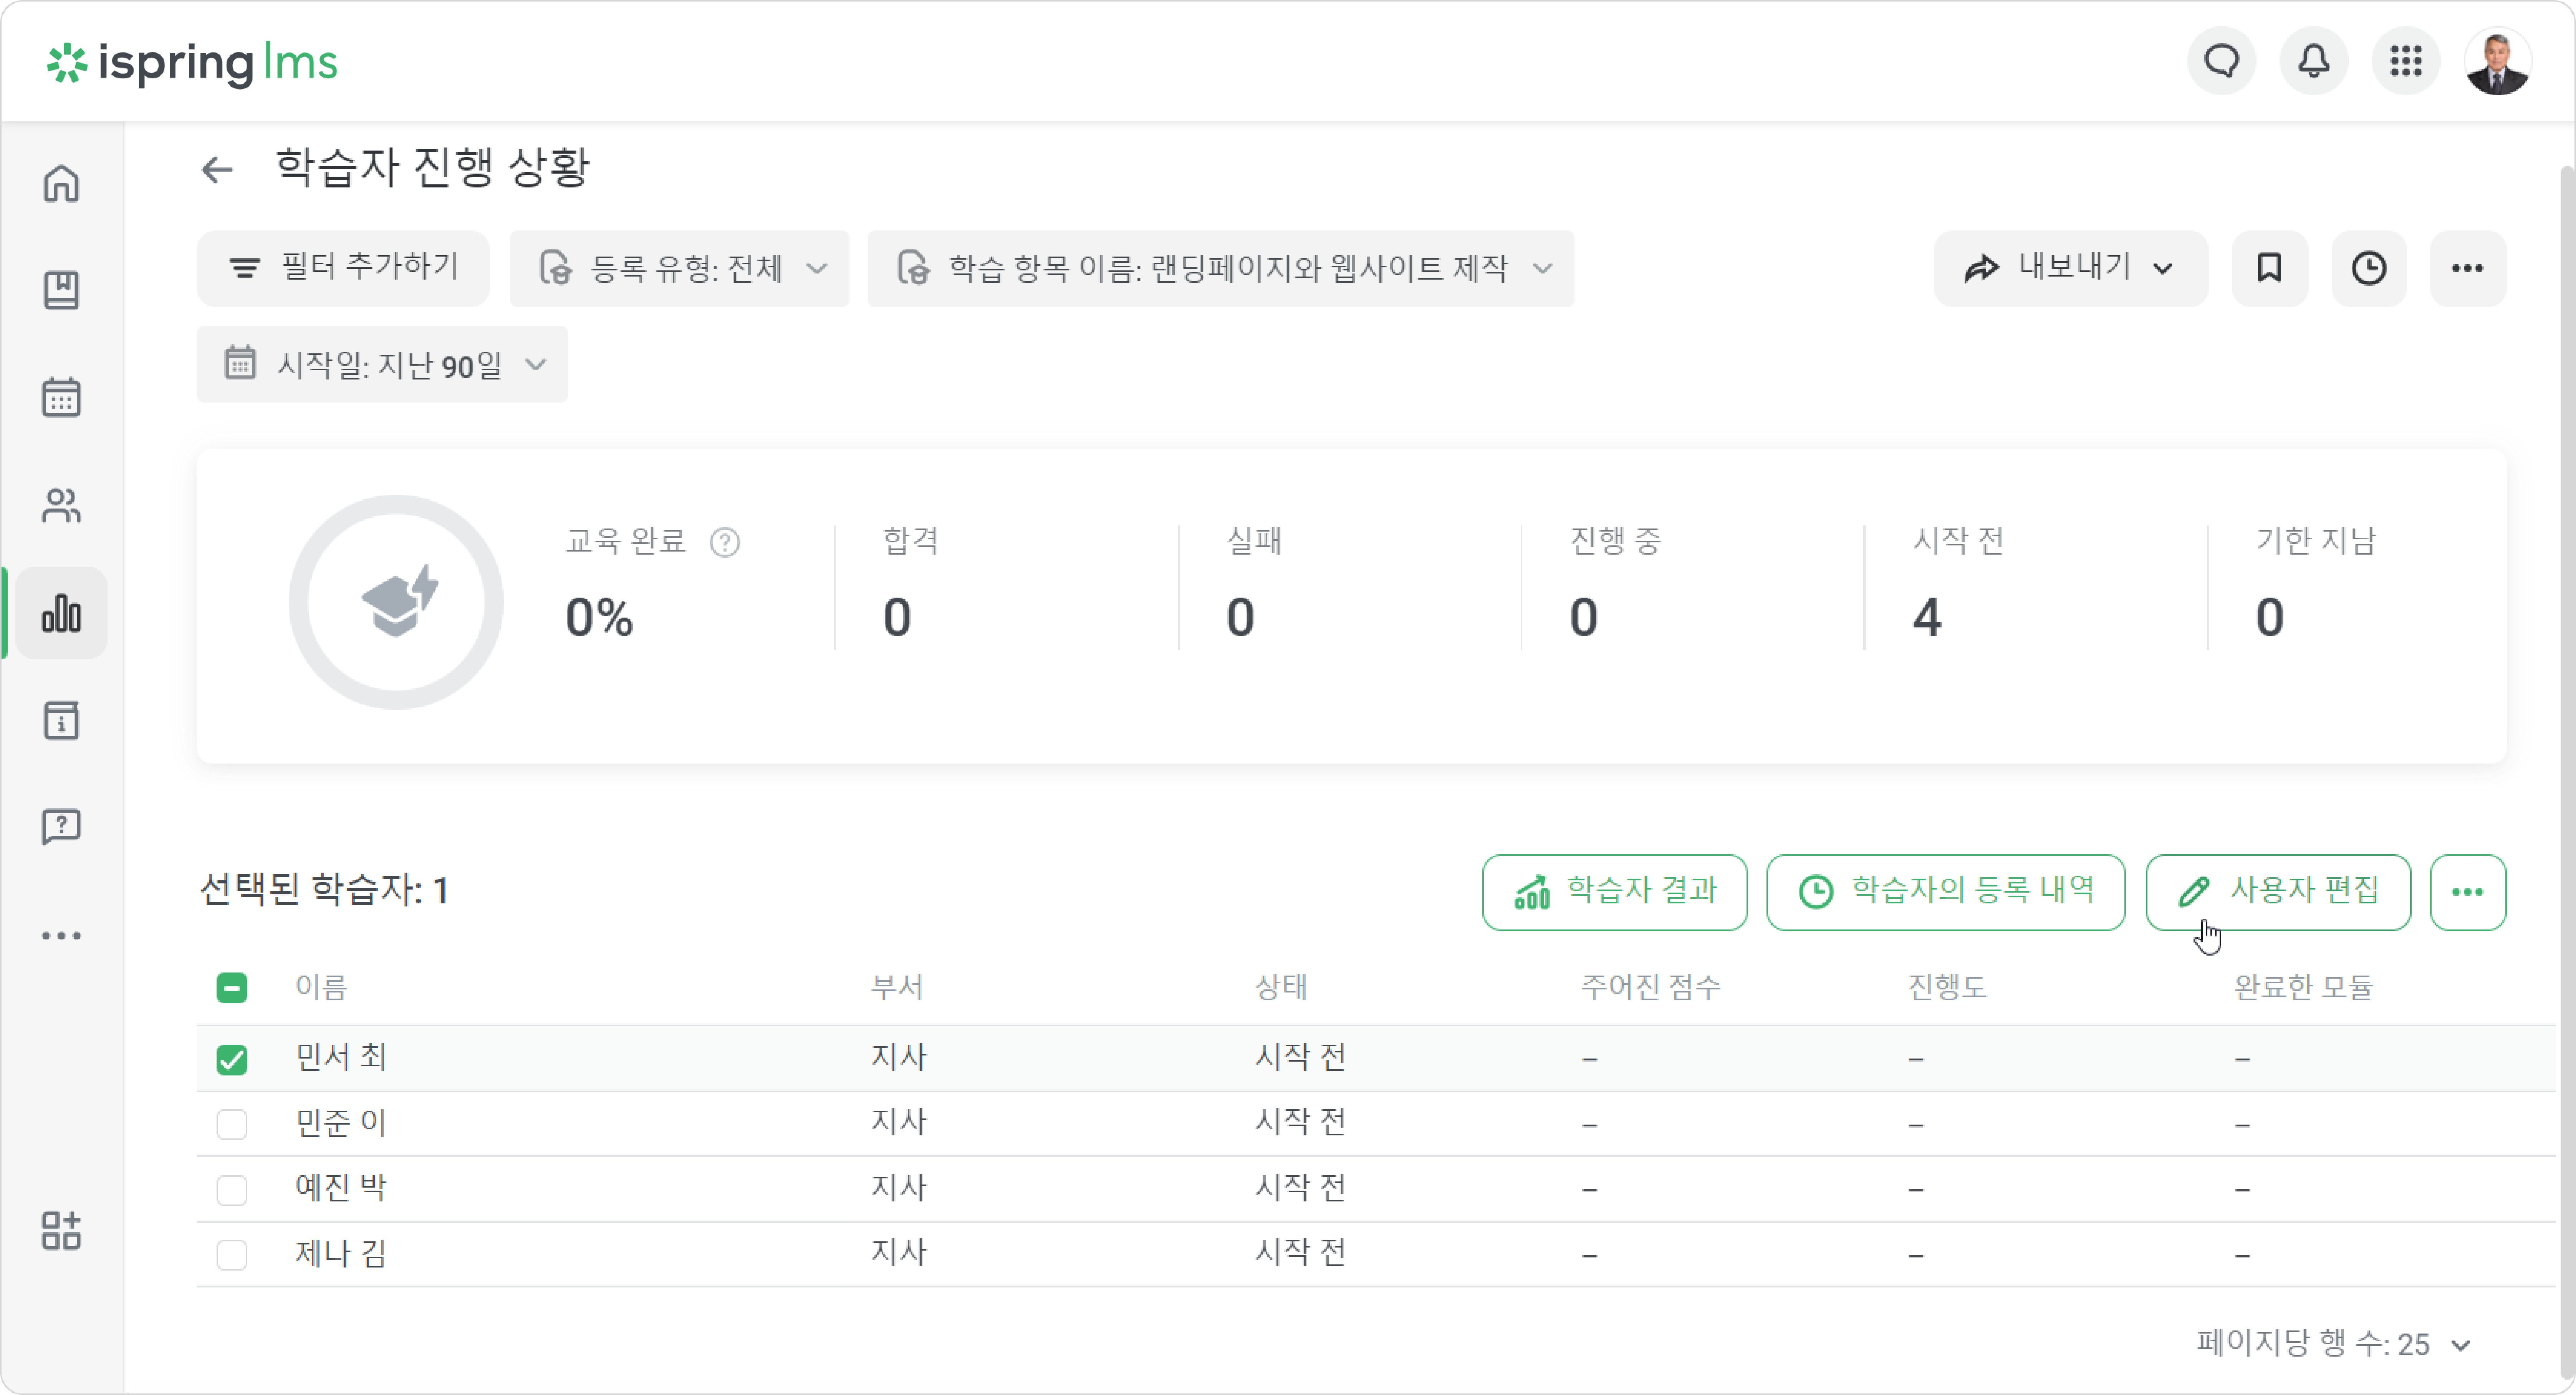Open the chat messages icon
The height and width of the screenshot is (1395, 2576).
(2221, 62)
